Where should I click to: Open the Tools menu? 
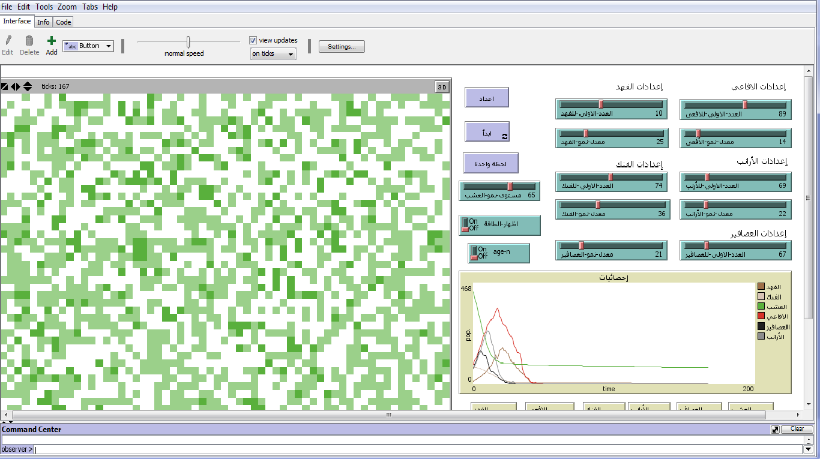point(44,7)
